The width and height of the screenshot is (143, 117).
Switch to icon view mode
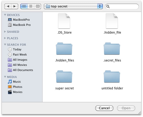[24, 6]
